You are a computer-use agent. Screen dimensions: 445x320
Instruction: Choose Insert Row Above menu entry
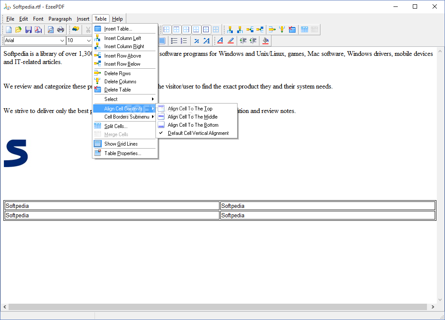click(125, 55)
